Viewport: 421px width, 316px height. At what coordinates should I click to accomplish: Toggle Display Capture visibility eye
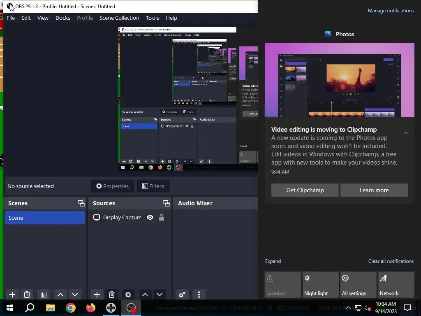click(150, 217)
